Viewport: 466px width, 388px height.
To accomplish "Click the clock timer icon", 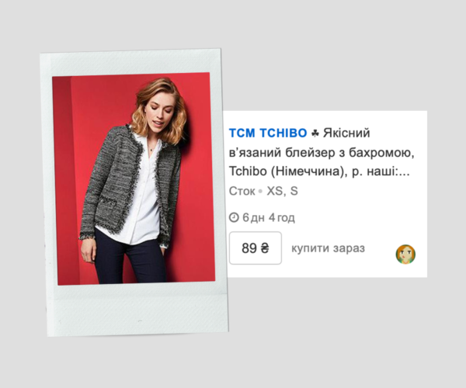I will pyautogui.click(x=234, y=217).
